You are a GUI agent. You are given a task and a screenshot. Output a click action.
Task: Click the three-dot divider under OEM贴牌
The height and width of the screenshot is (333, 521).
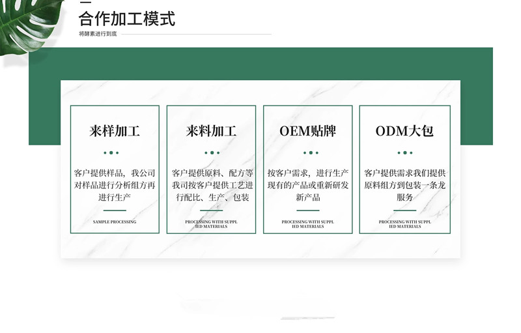308,152
